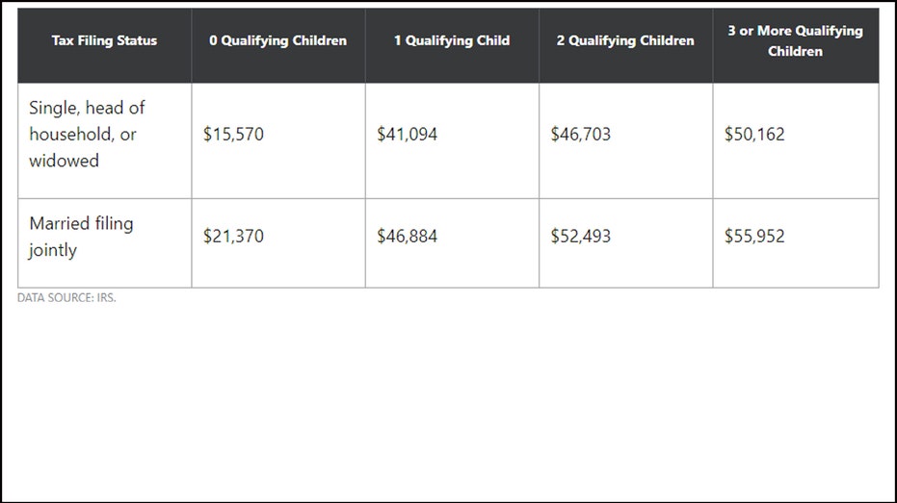Viewport: 897px width, 503px height.
Task: Click the Tax Filing Status column header
Action: (104, 40)
